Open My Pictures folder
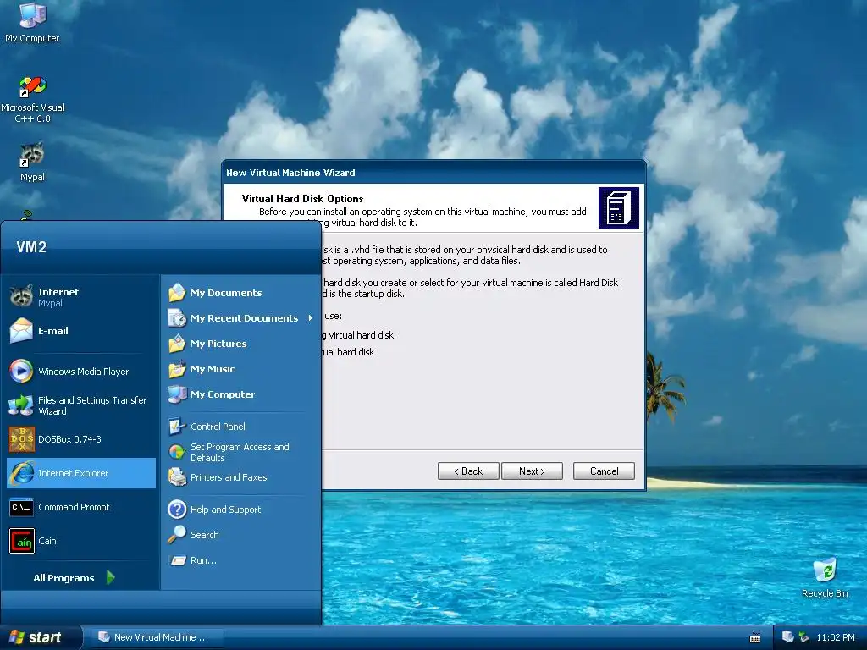This screenshot has width=867, height=650. click(241, 344)
